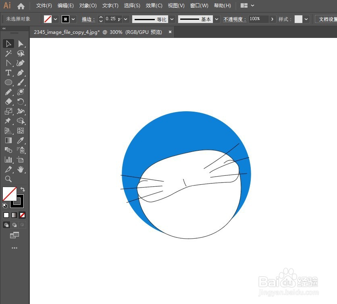
Task: Set paint mode to solid Color
Action: point(6,215)
